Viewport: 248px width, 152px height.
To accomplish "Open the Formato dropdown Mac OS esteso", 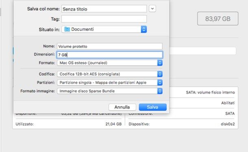I will pyautogui.click(x=110, y=63).
